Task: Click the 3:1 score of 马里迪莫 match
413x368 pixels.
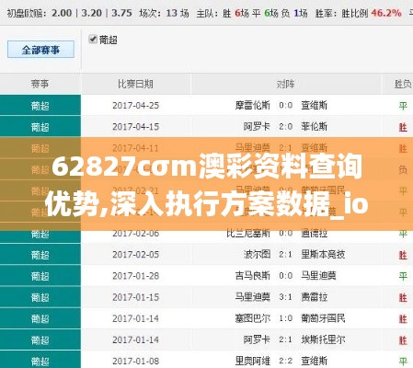Action: point(286,297)
